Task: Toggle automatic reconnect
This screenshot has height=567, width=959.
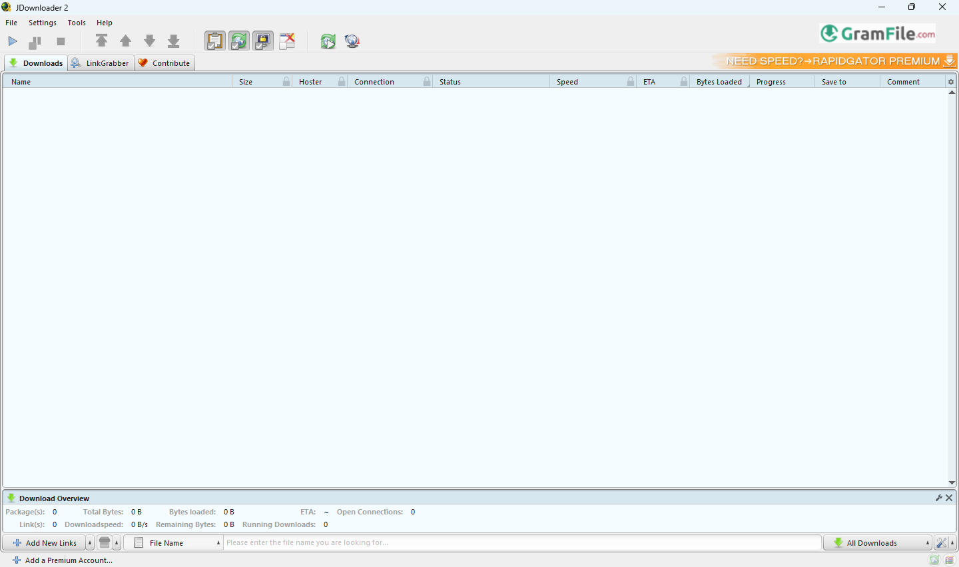Action: 238,41
